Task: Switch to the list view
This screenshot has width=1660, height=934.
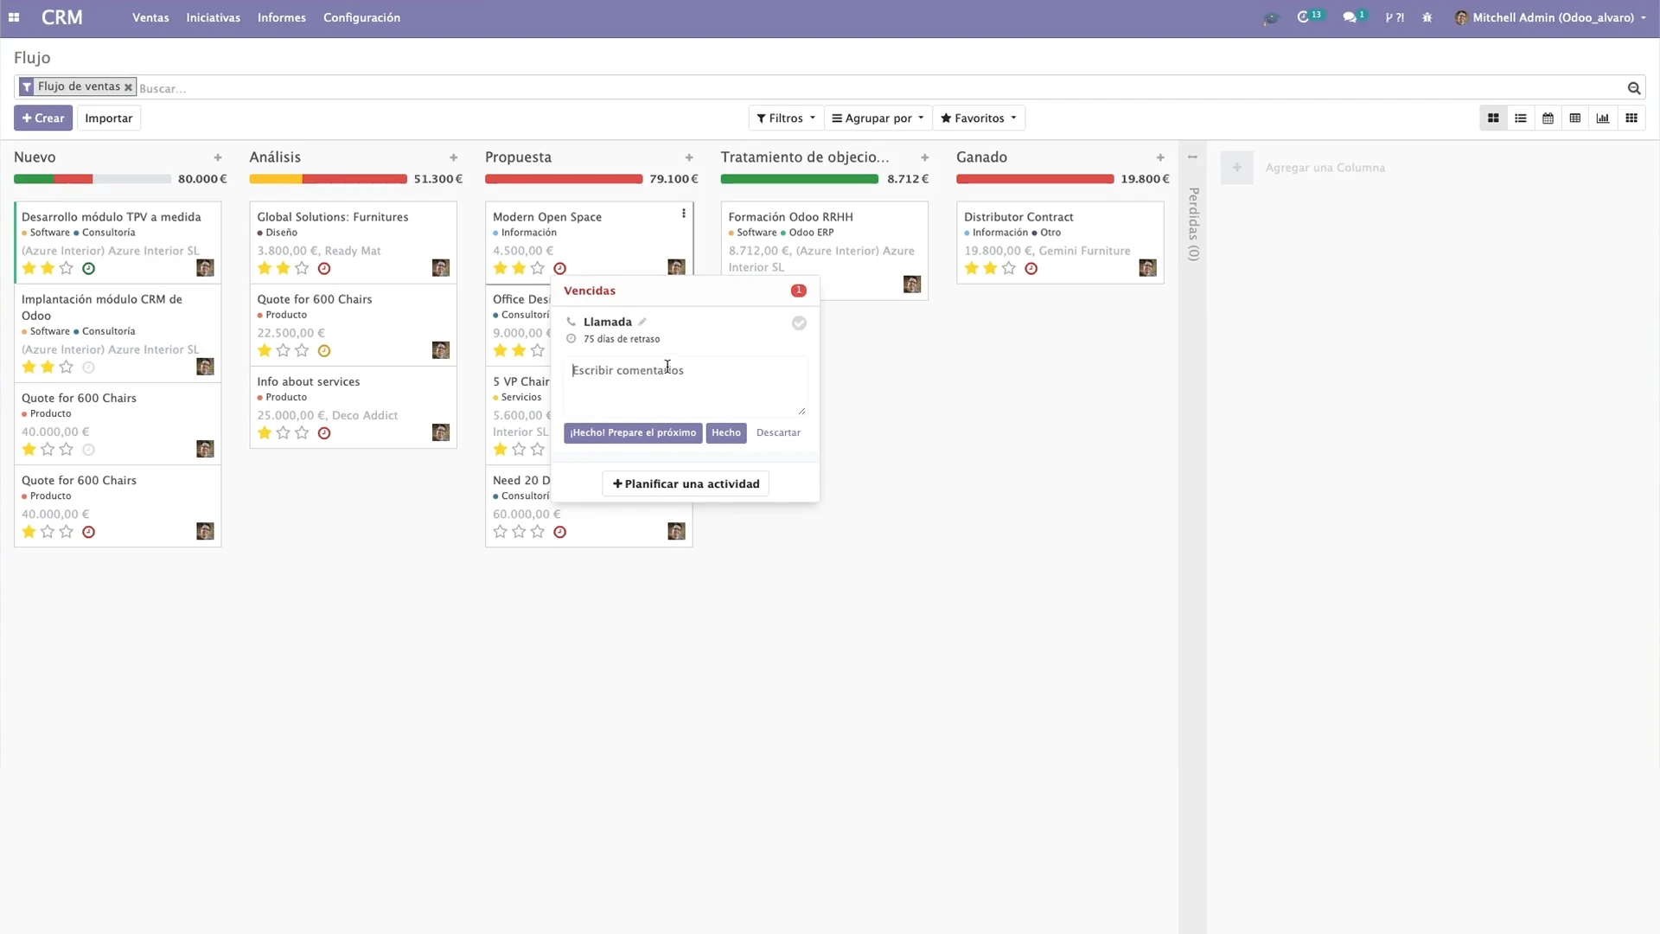Action: click(x=1521, y=118)
